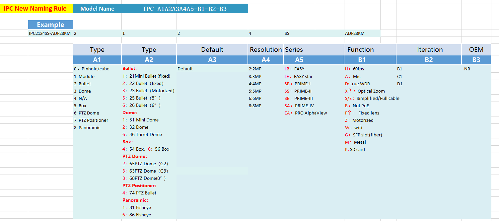499x221 pixels.
Task: Select the "Function" column header cell
Action: point(361,49)
